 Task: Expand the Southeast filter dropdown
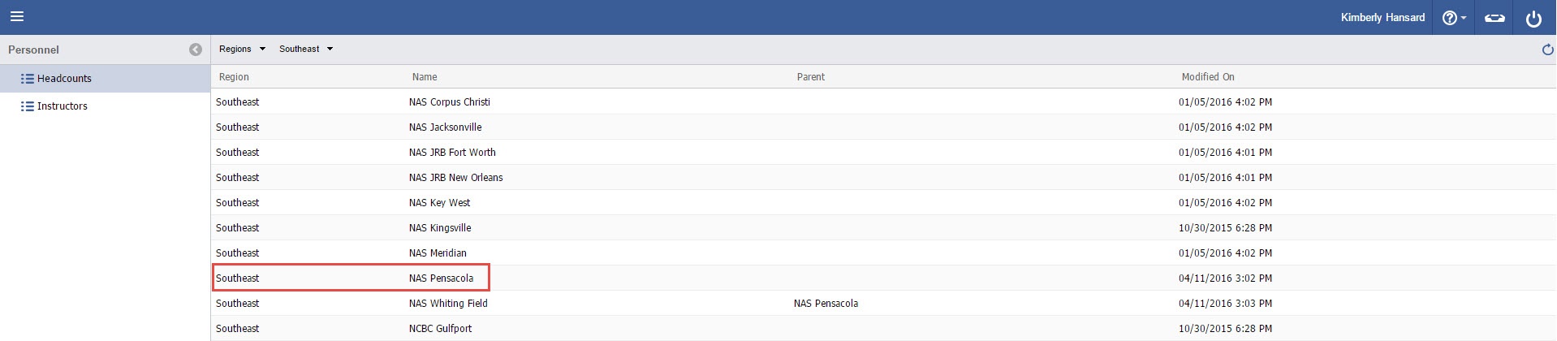(x=306, y=49)
